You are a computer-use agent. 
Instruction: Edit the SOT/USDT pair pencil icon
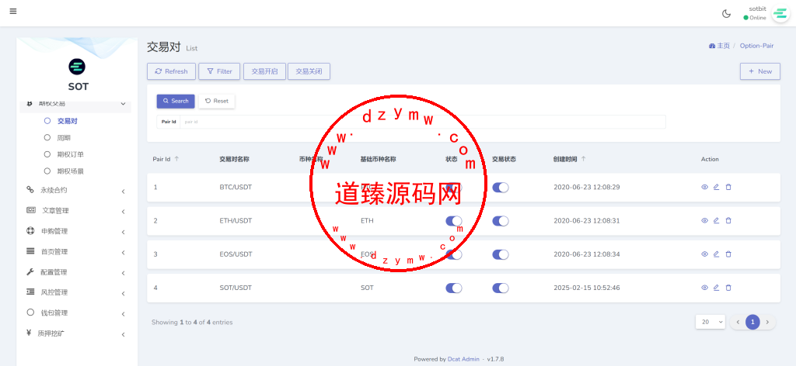click(716, 288)
